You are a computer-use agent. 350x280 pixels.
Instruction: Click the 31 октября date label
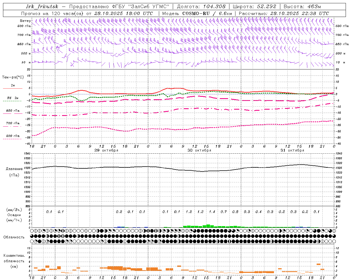point(292,150)
